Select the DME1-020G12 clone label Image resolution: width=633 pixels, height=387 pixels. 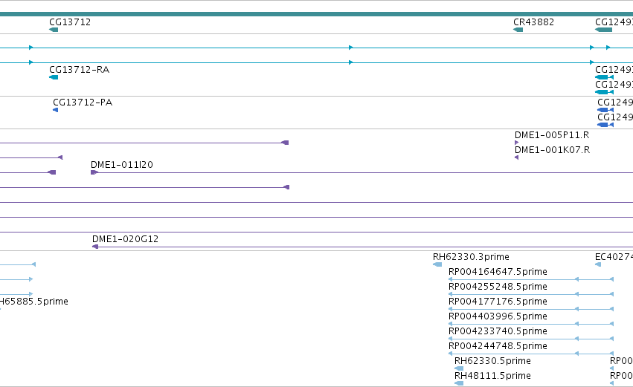pyautogui.click(x=125, y=239)
